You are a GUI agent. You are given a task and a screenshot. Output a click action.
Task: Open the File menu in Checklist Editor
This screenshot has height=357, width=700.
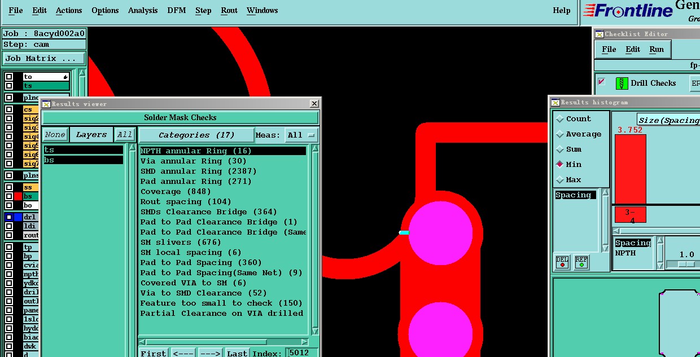coord(609,50)
